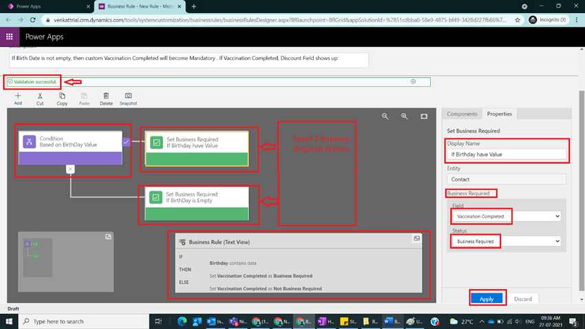Viewport: 585px width, 329px height.
Task: Open the Status Business Required dropdown
Action: pos(507,242)
